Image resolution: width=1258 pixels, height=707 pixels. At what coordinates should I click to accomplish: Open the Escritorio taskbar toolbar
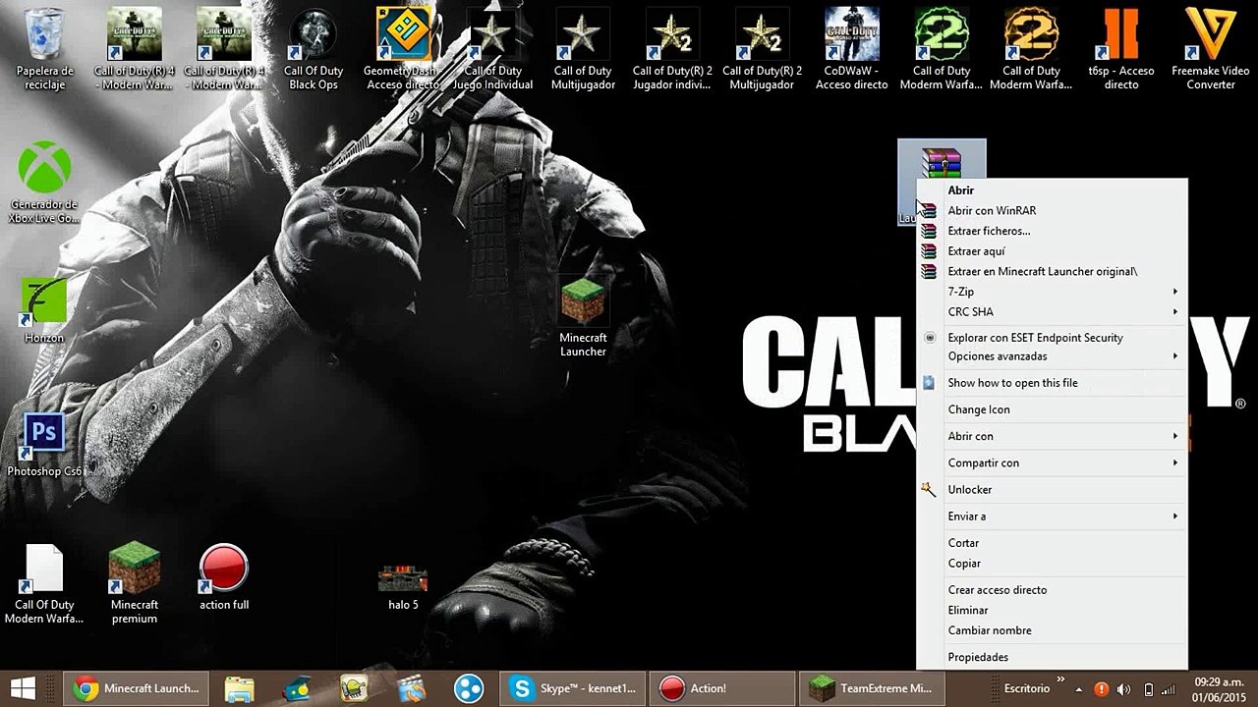[x=1027, y=689]
